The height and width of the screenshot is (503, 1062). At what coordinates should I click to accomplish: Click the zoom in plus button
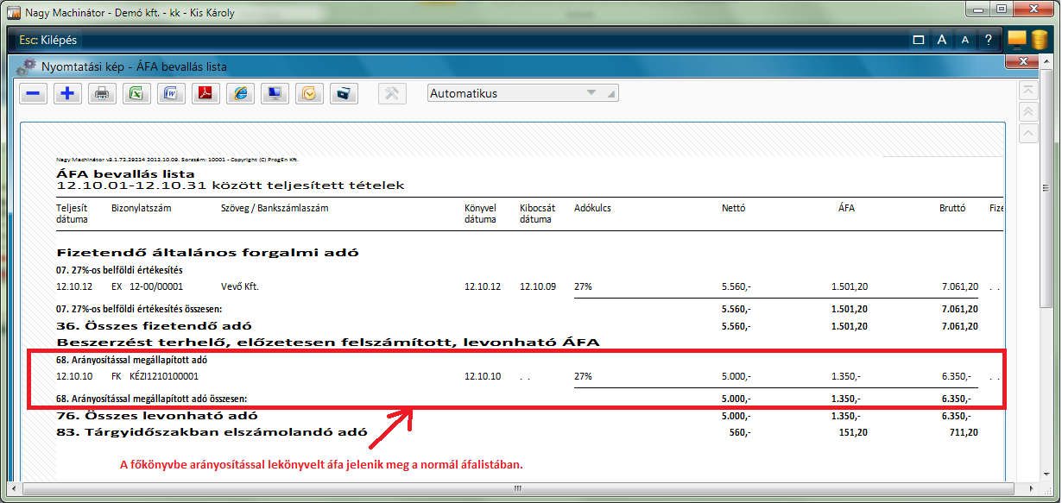point(67,94)
